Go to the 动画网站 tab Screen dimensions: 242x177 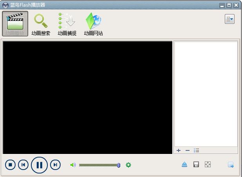(x=93, y=24)
